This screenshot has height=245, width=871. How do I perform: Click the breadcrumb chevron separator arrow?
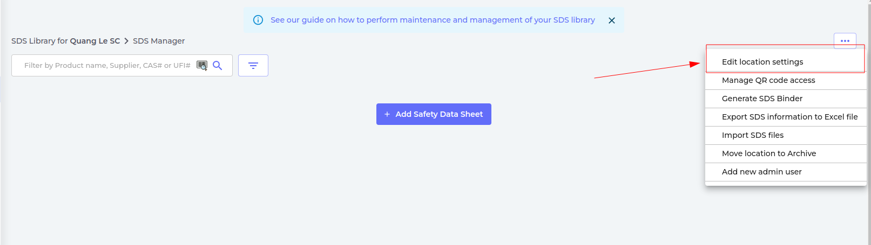[x=126, y=41]
